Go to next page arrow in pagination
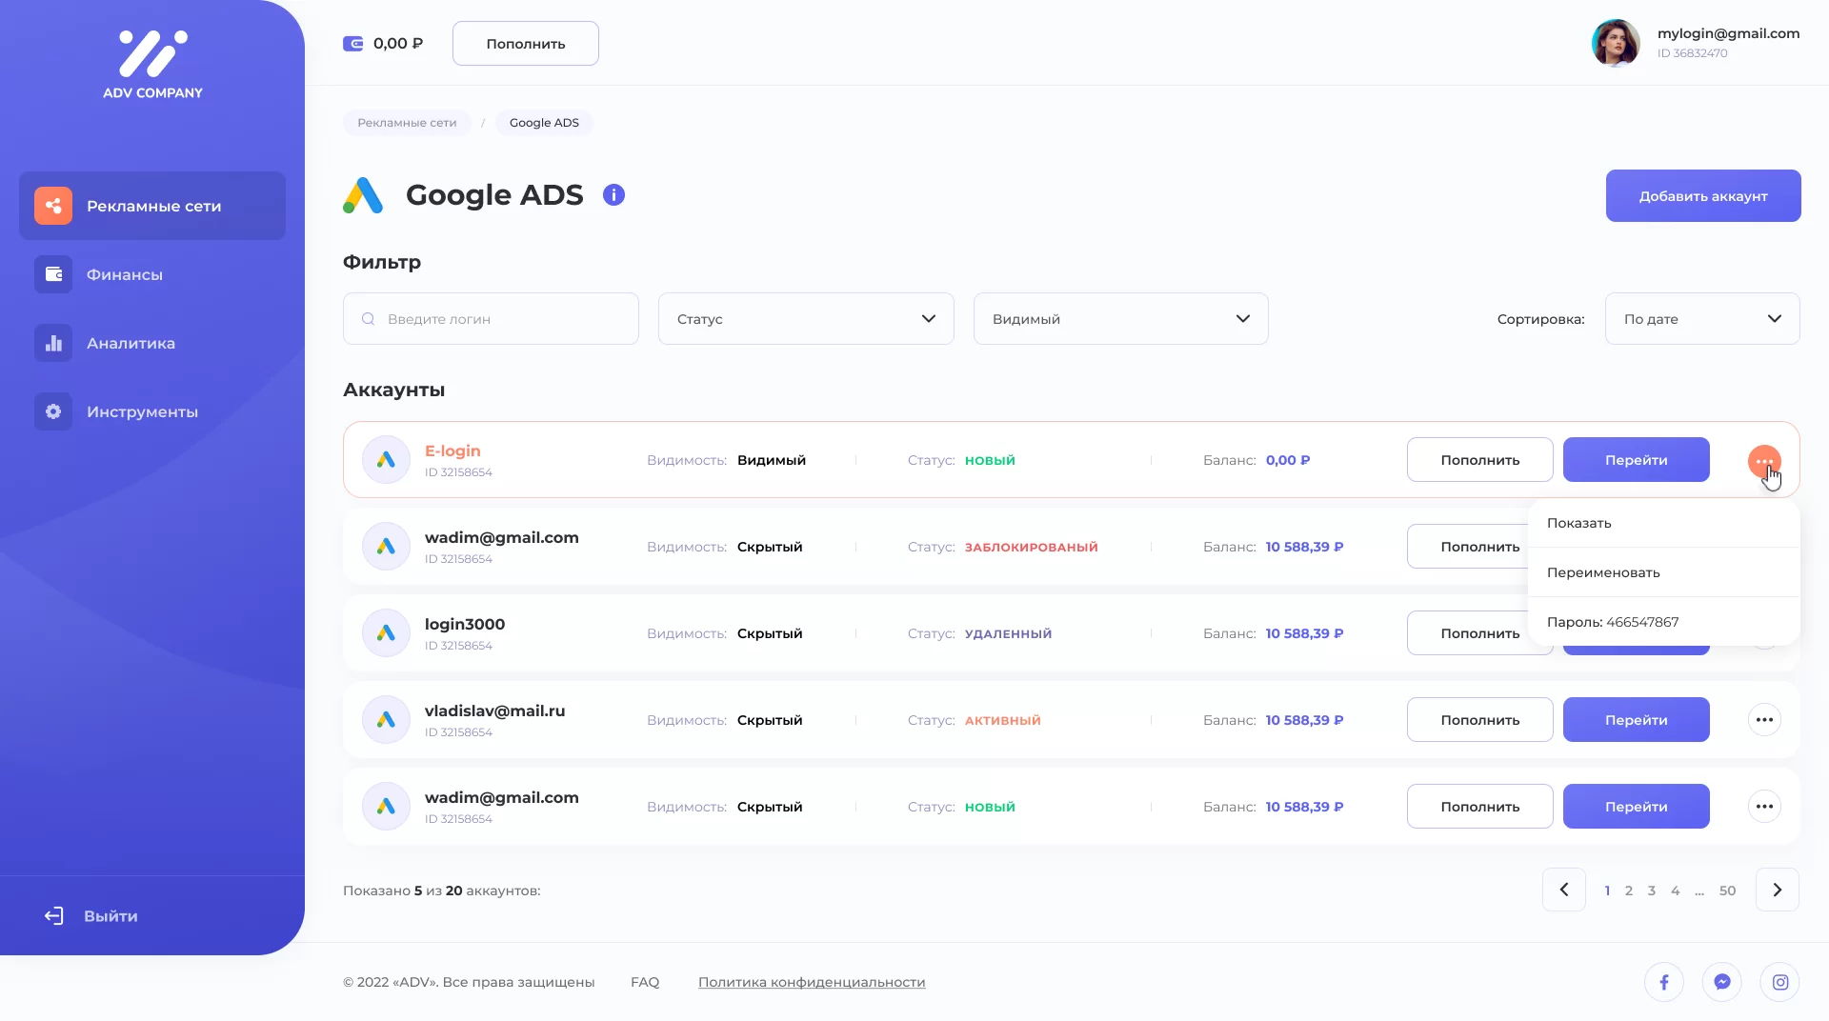Viewport: 1829px width, 1021px height. click(1778, 890)
